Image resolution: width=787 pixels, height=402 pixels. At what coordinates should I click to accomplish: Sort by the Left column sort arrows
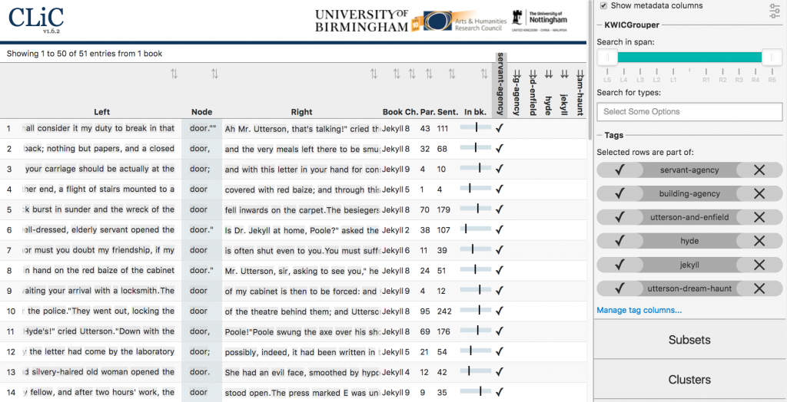(174, 74)
